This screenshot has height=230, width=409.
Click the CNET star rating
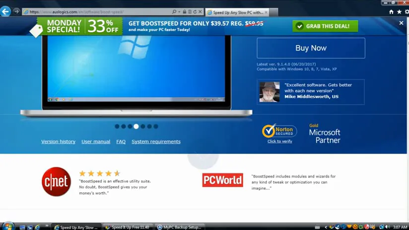[100, 173]
